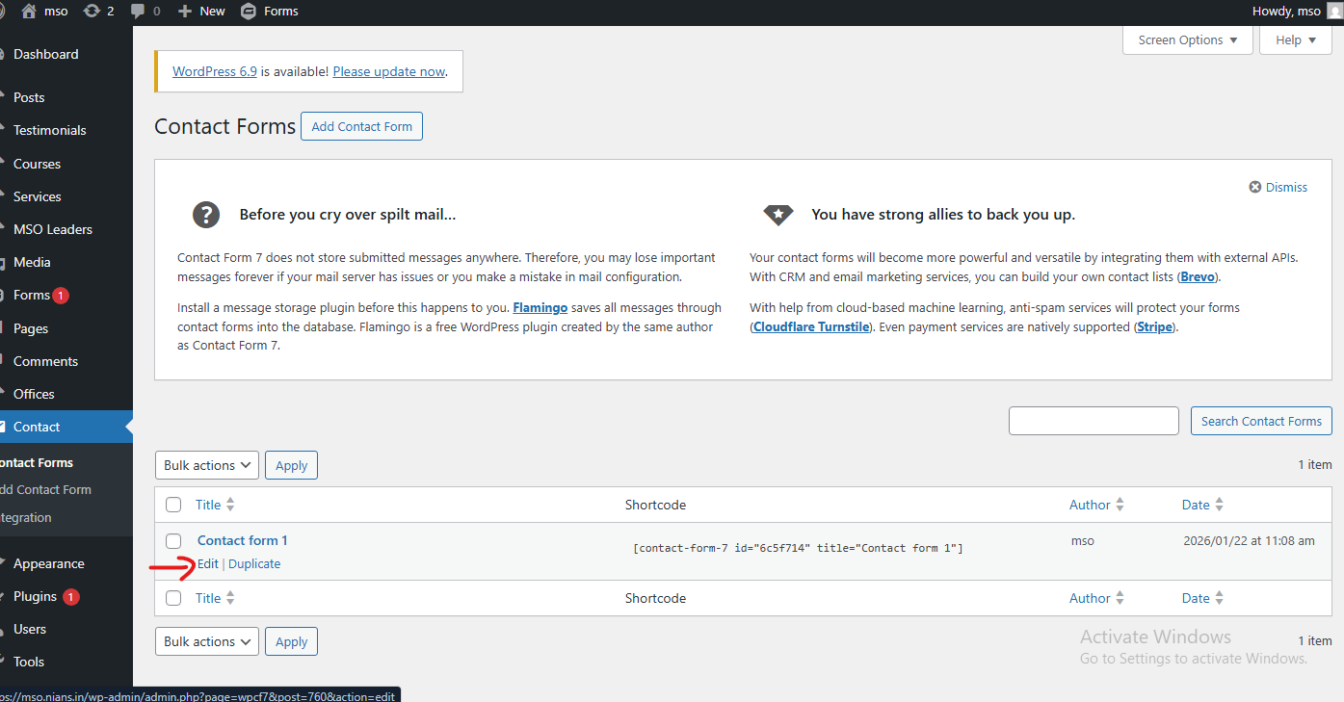The image size is (1344, 702).
Task: Click the Add Contact Form button
Action: point(361,126)
